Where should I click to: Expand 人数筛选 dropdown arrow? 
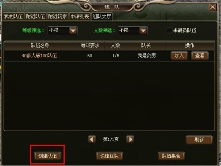click(143, 30)
